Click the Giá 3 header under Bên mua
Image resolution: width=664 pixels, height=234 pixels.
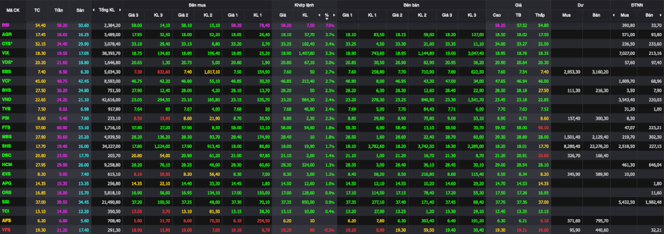tap(134, 15)
